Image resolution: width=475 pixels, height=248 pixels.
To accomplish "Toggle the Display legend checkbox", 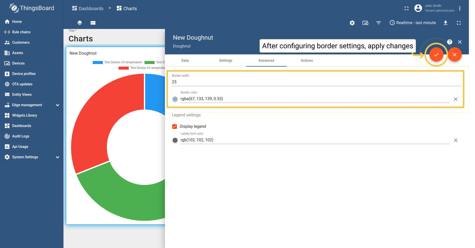I will tap(175, 127).
